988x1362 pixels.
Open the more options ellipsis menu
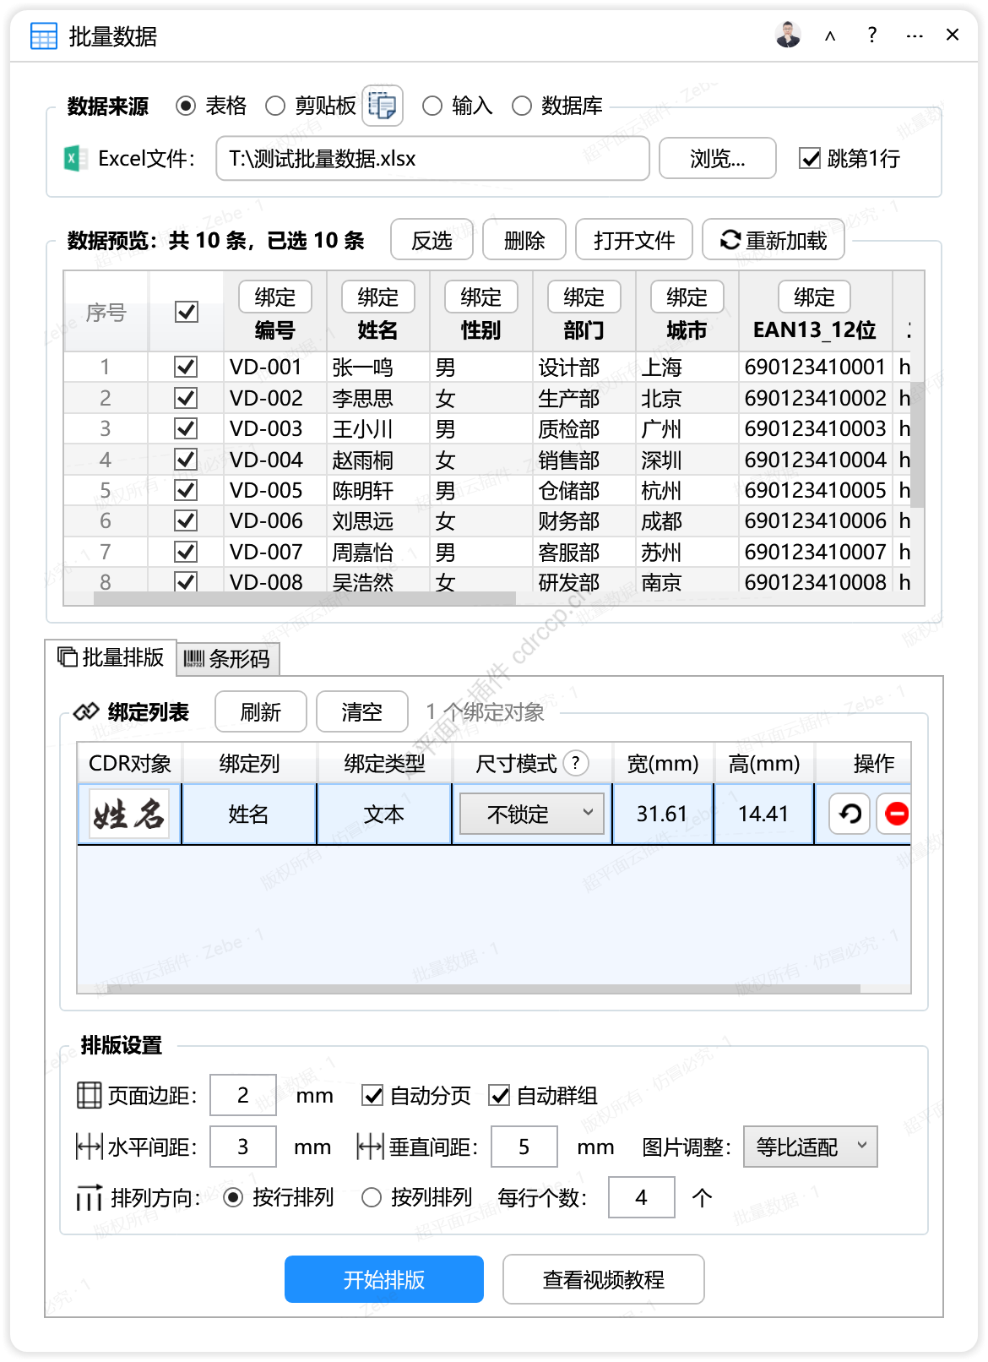click(x=915, y=35)
